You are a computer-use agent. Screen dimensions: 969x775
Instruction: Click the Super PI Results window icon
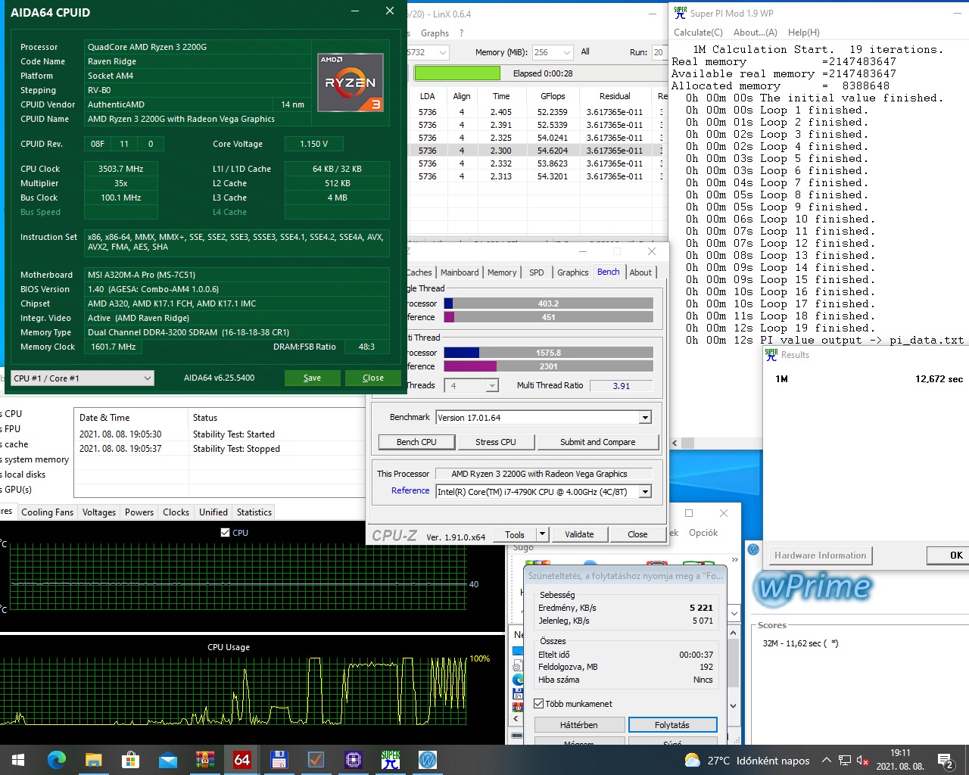coord(771,354)
